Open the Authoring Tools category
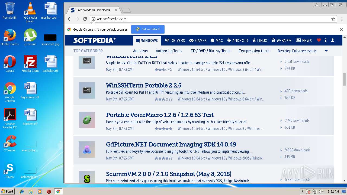 (169, 51)
